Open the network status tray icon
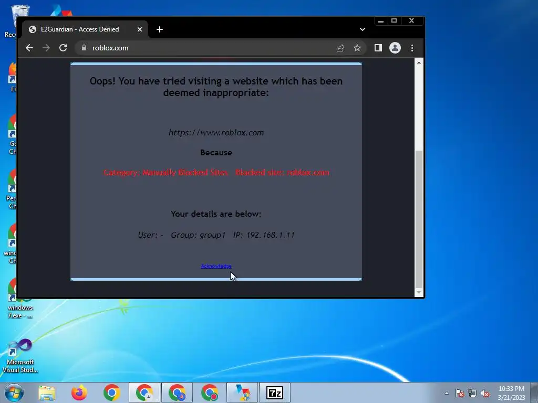538x403 pixels. point(472,393)
